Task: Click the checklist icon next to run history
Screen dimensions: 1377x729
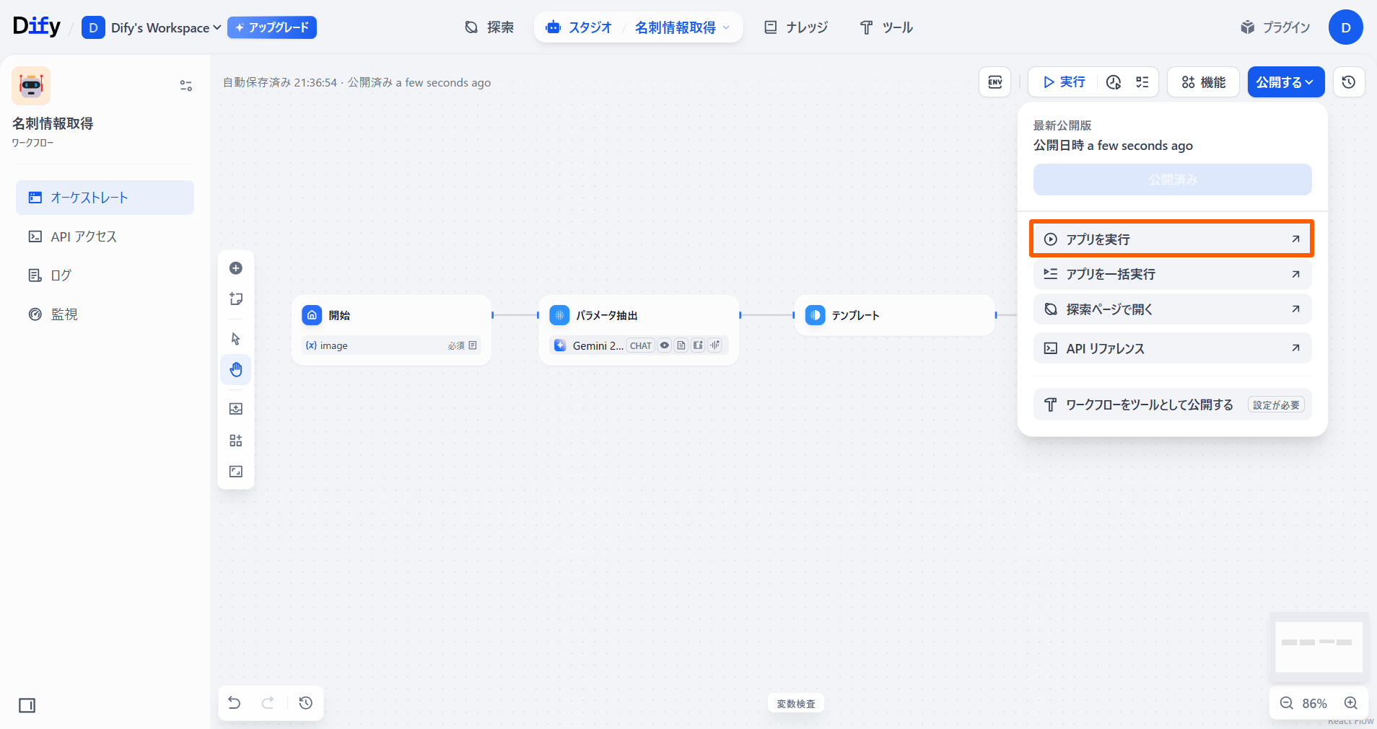Action: coord(1142,82)
